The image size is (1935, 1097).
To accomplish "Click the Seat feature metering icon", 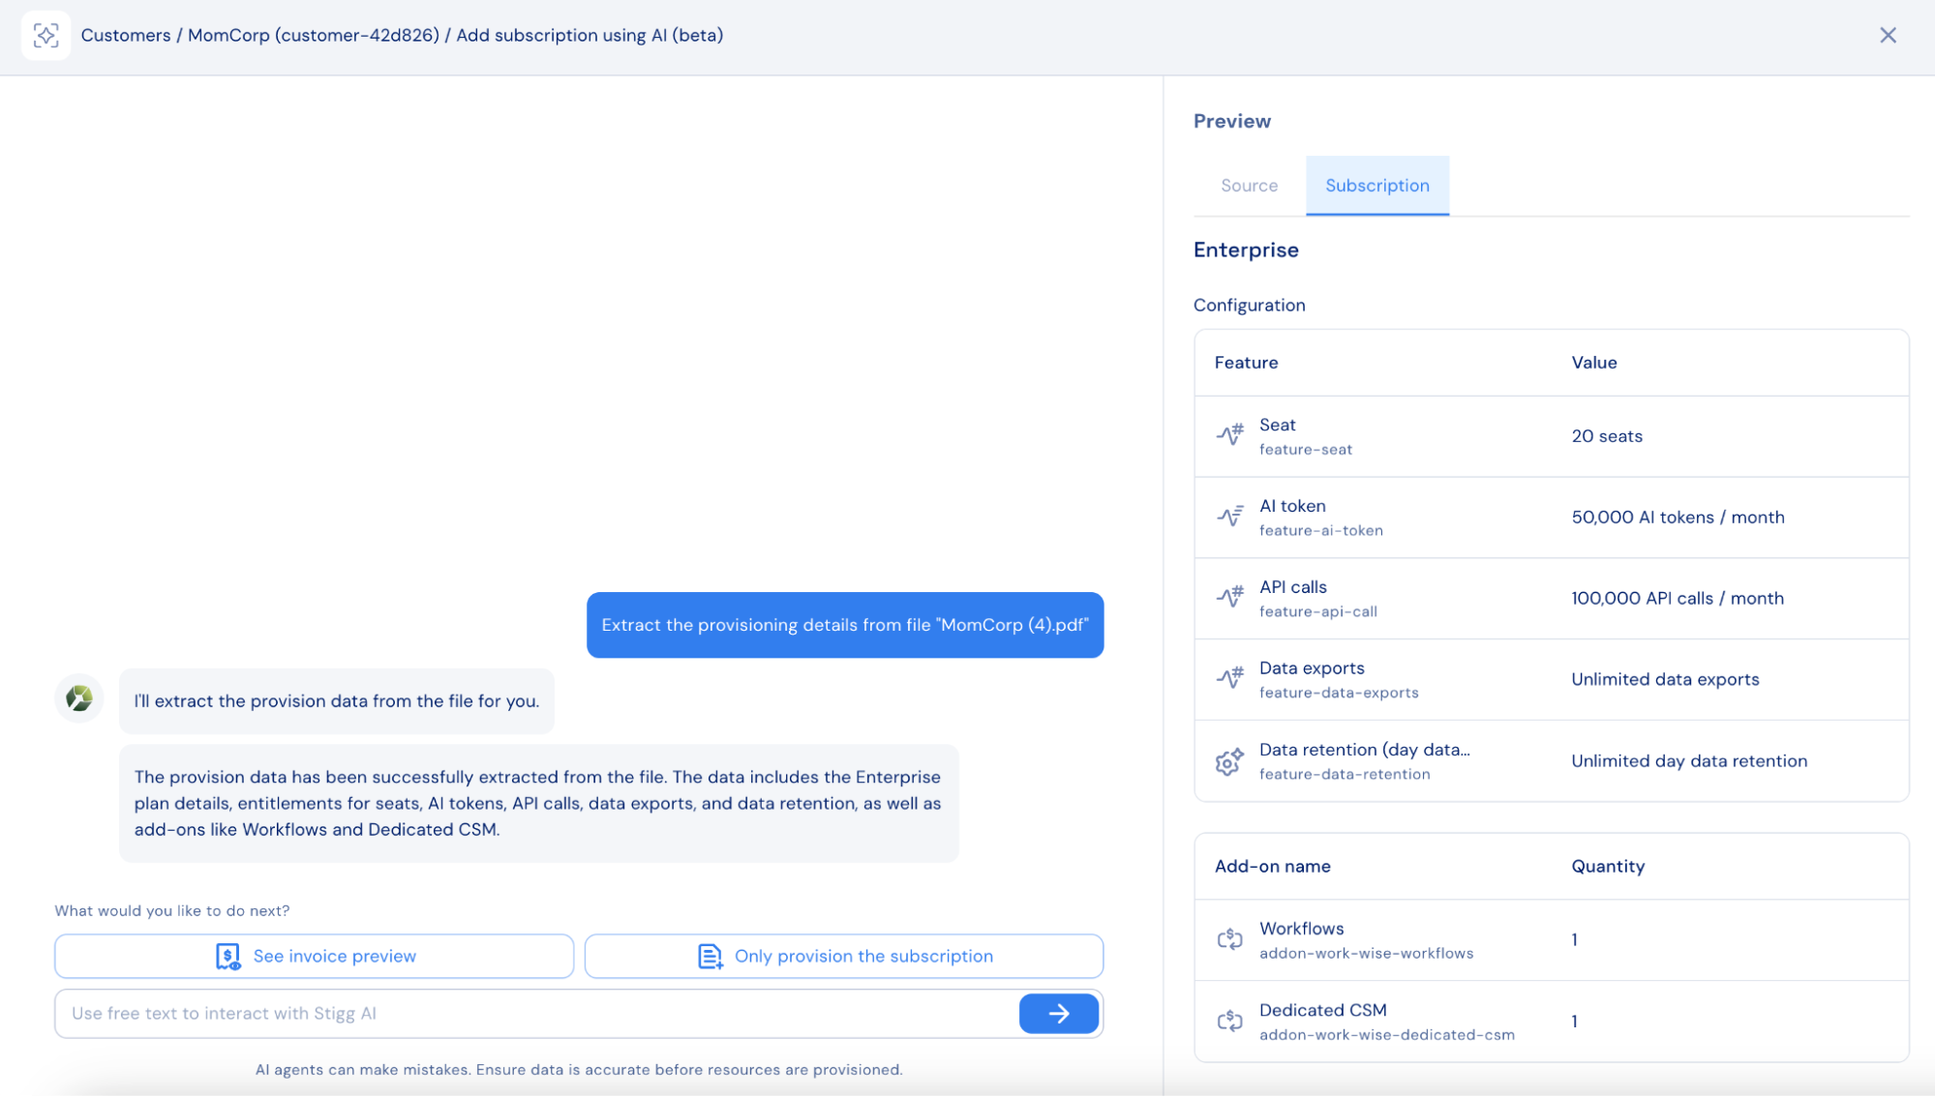I will click(x=1229, y=435).
